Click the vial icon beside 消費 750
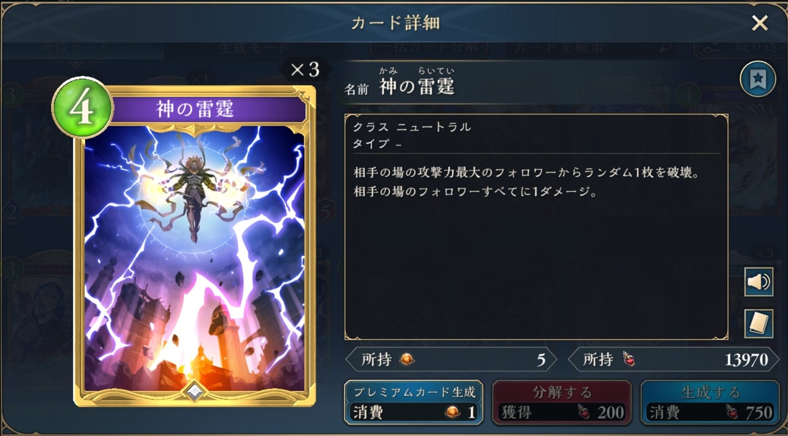The height and width of the screenshot is (436, 788). [x=732, y=412]
